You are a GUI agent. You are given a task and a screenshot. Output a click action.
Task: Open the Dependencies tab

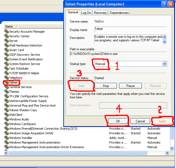click(x=119, y=13)
